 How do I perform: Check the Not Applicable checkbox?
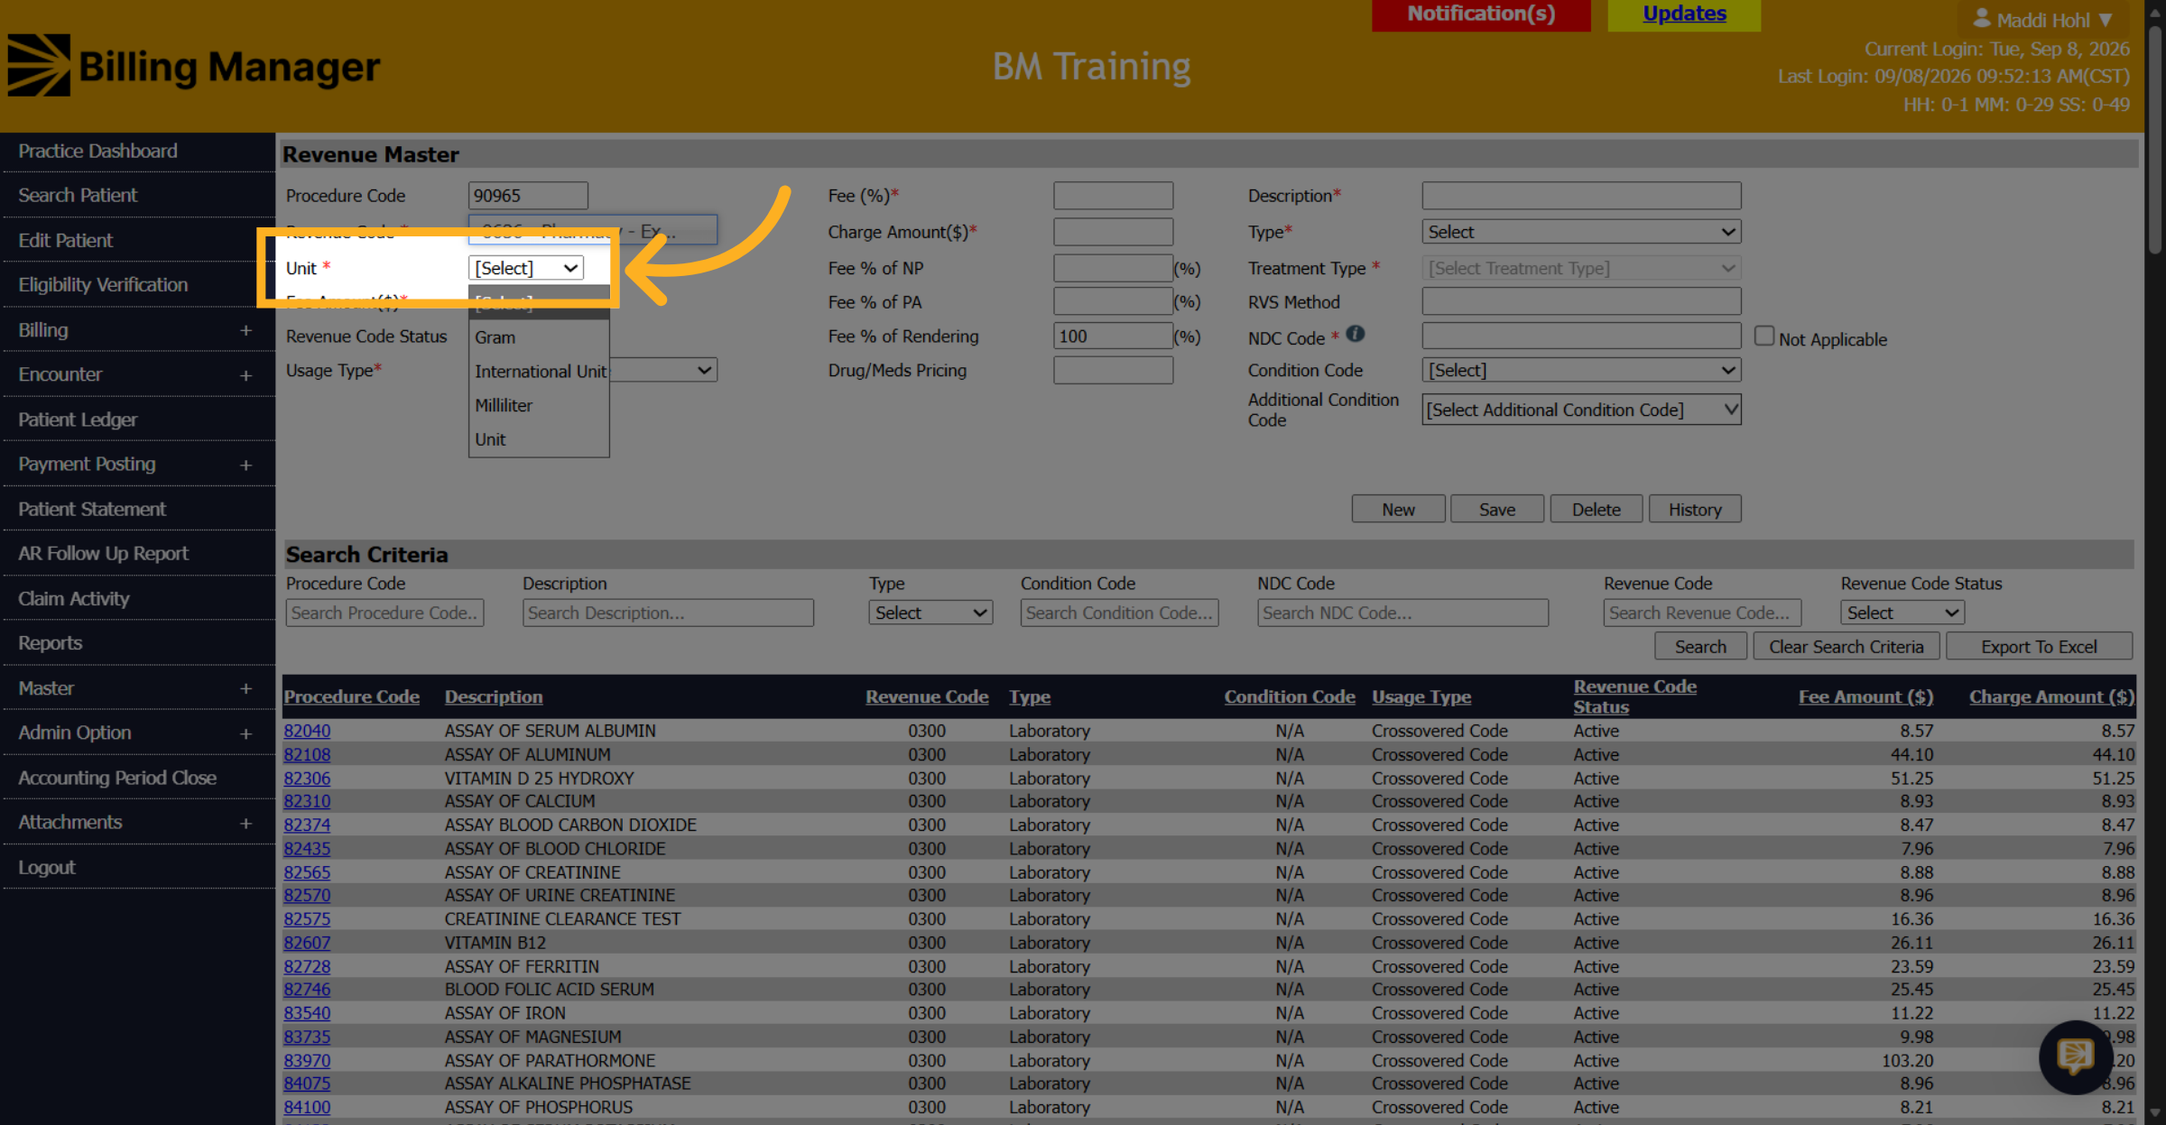1764,337
